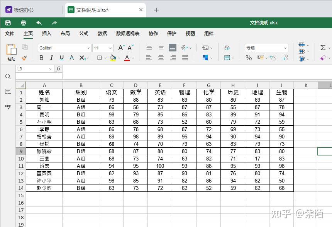The image size is (332, 227).
Task: Click the yellow fill color bucket
Action: 113,57
